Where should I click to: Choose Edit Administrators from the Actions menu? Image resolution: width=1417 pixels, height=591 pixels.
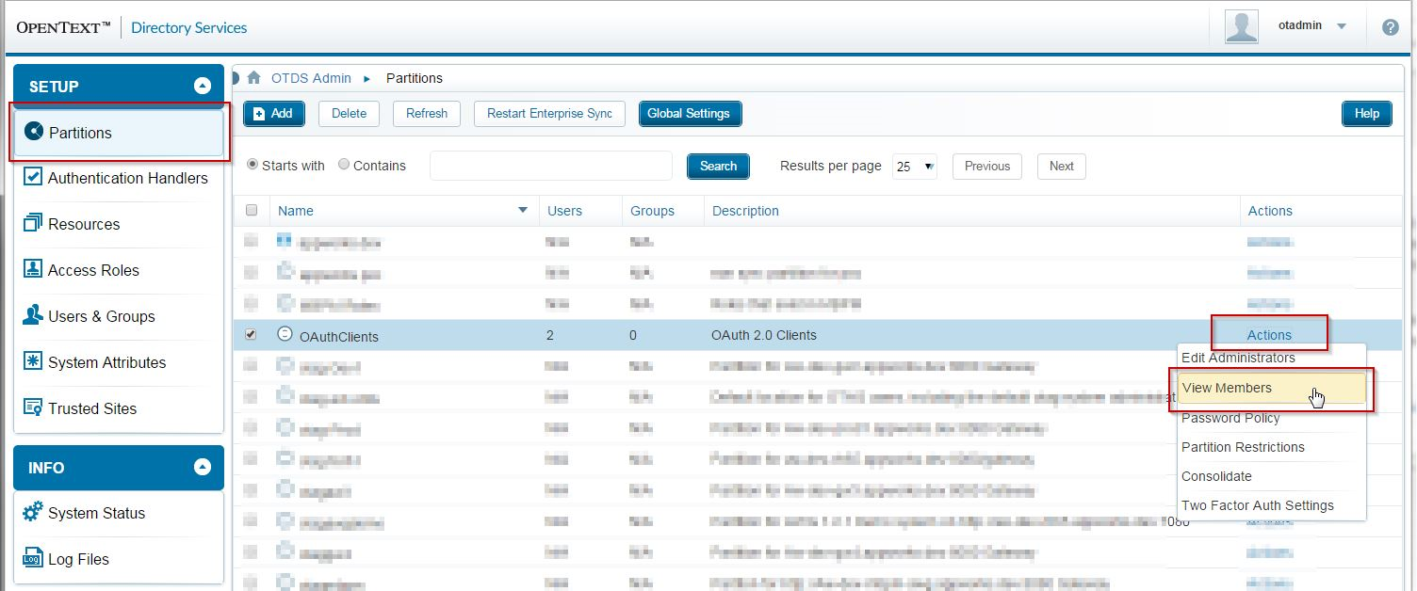pyautogui.click(x=1238, y=358)
